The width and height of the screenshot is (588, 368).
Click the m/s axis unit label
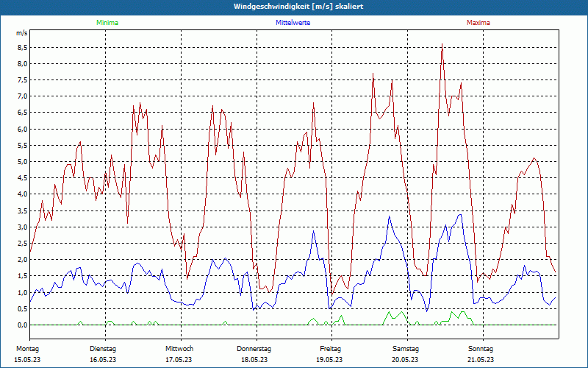[x=22, y=33]
